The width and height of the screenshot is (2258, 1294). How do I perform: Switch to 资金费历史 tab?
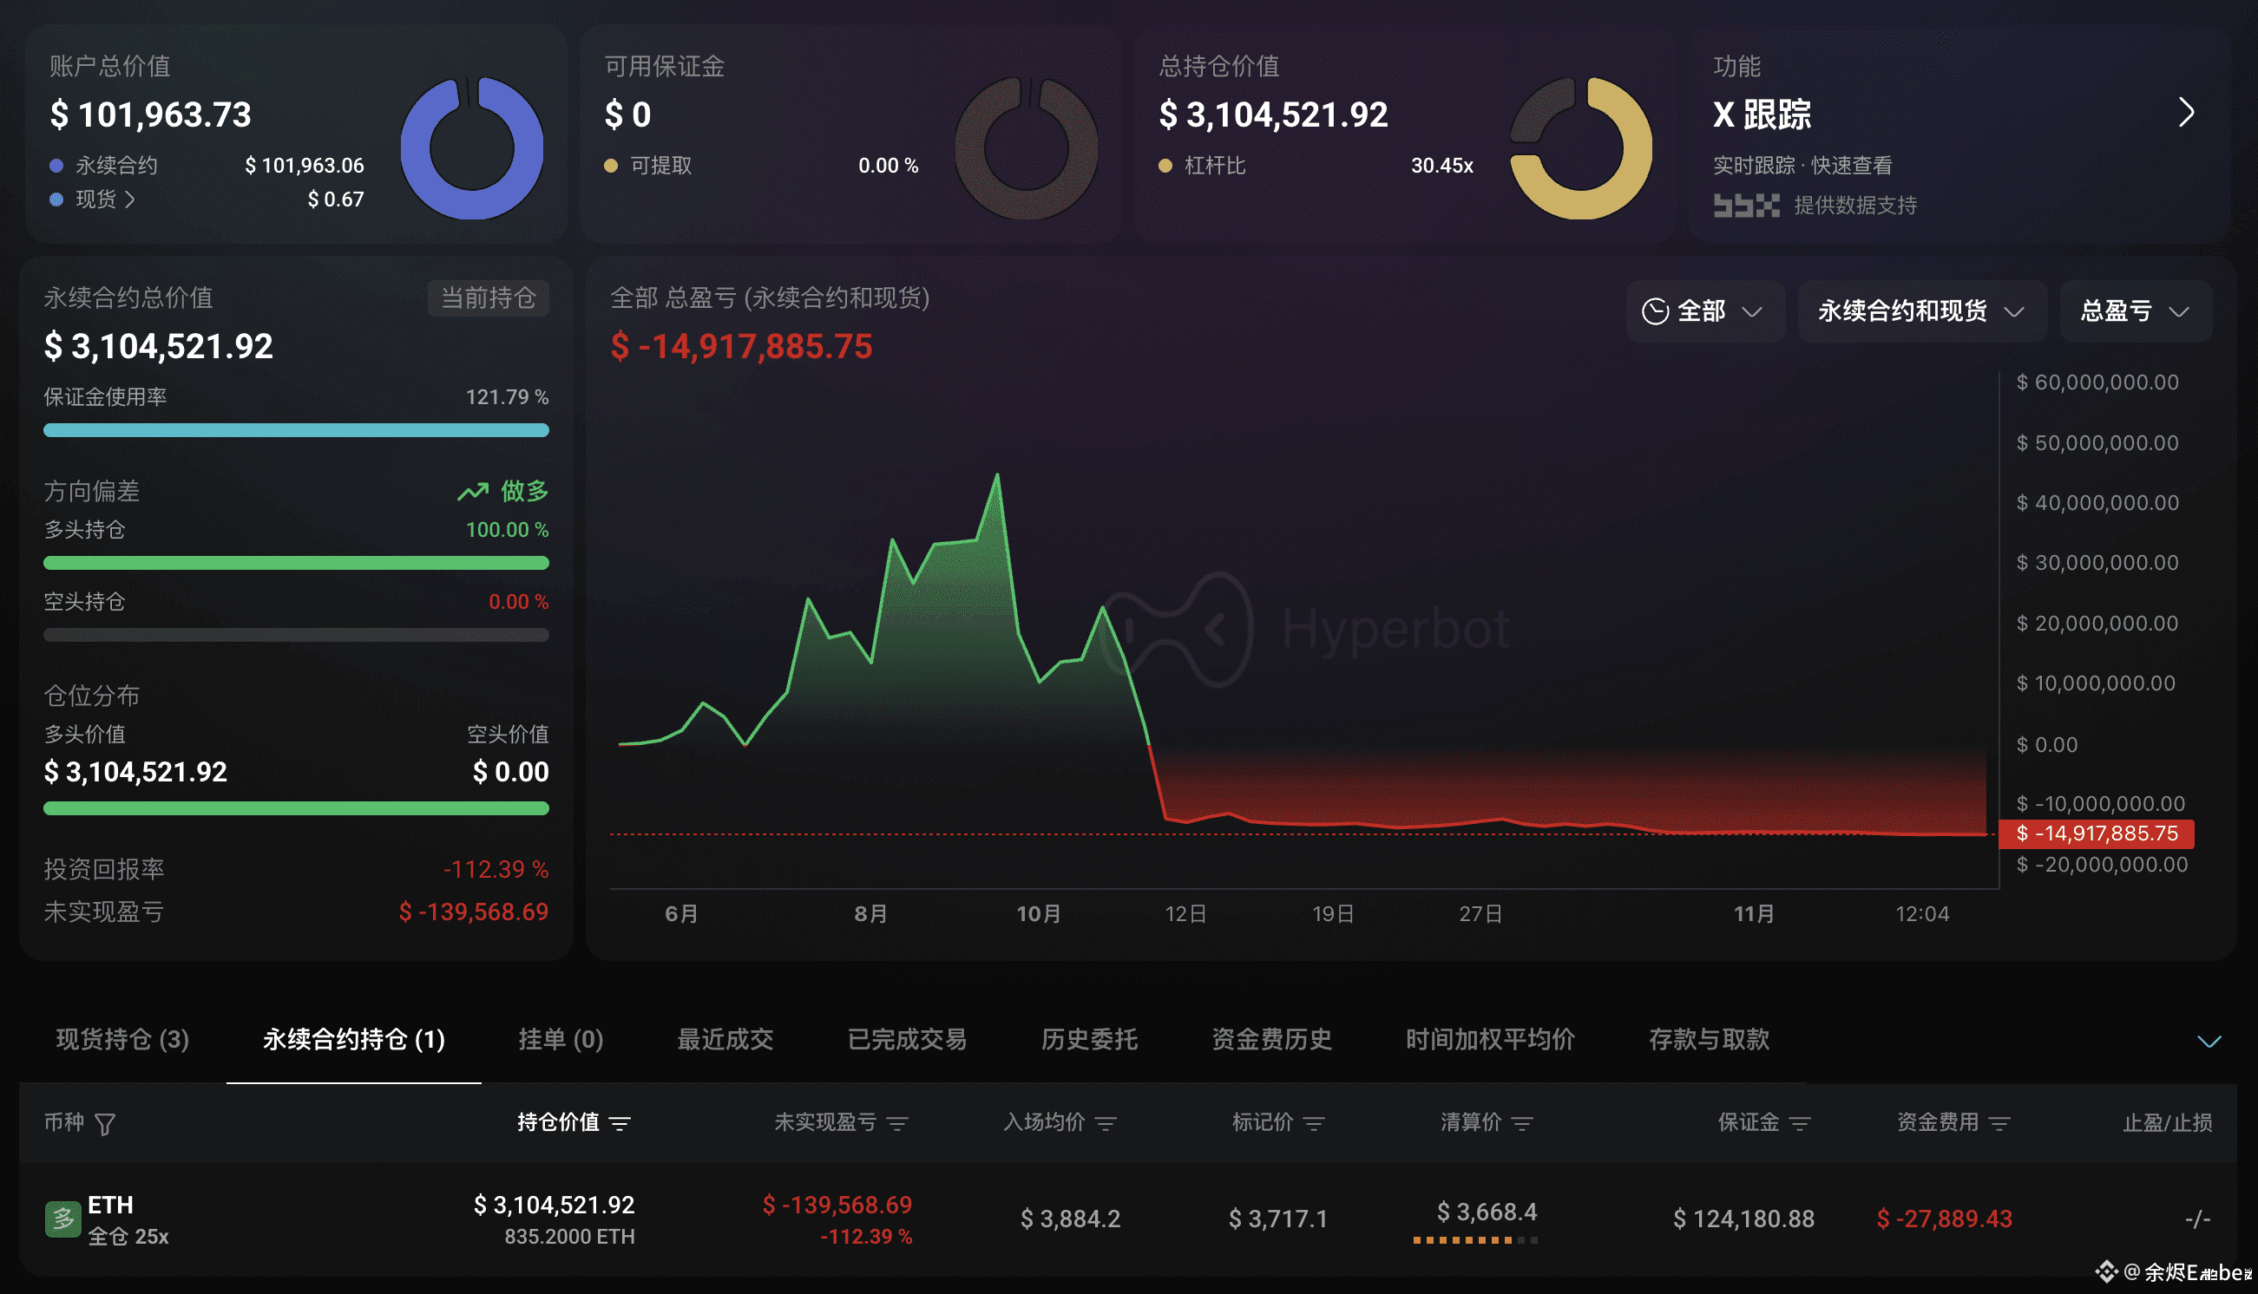tap(1271, 1039)
